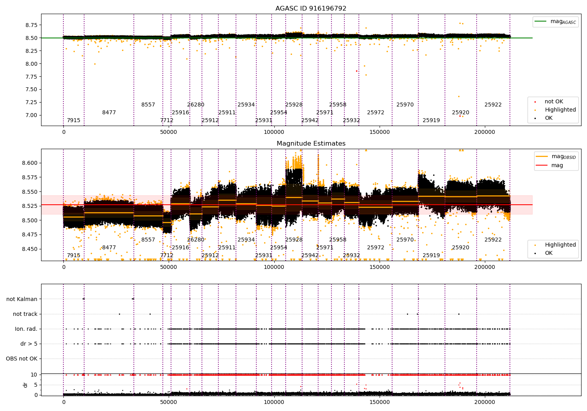Screen dimensions: 587x411
Task: Click OBSID label 25911 in the middle plot
Action: click(x=227, y=248)
